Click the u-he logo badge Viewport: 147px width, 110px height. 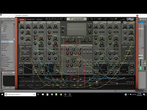click(130, 19)
